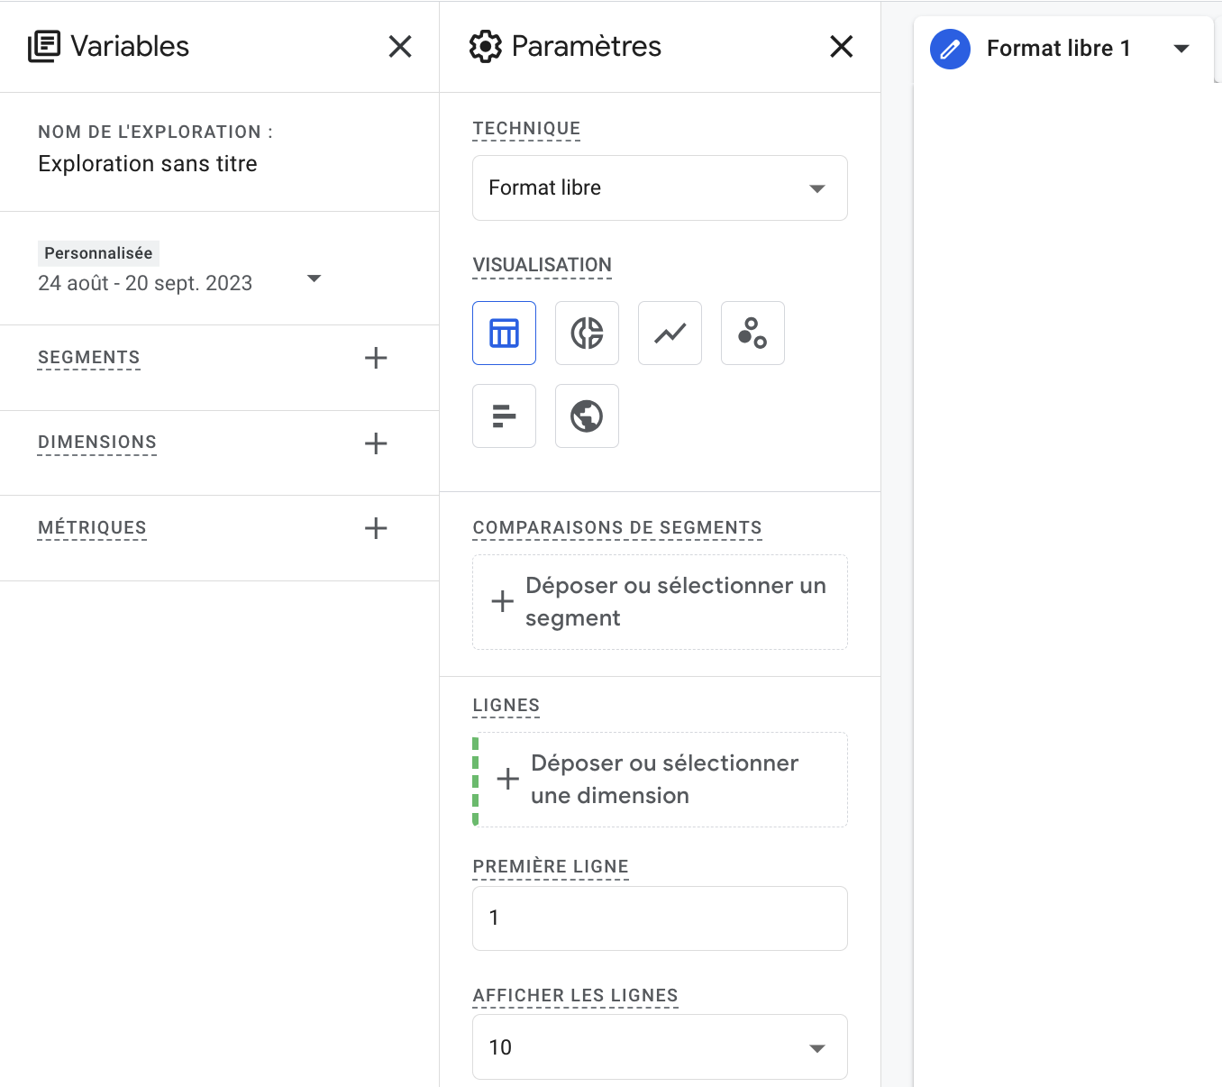Close the Paramètres panel

point(842,46)
